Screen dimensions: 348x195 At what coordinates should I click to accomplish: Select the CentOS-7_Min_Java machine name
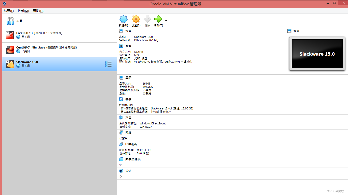click(31, 47)
